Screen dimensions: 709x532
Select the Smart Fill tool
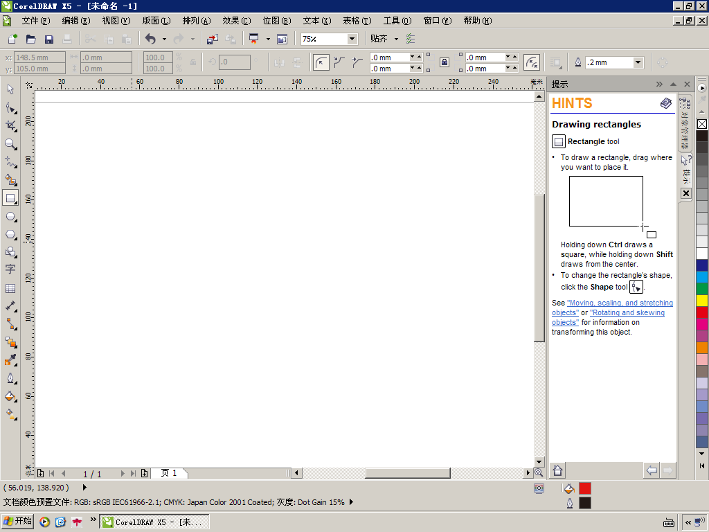coord(10,180)
